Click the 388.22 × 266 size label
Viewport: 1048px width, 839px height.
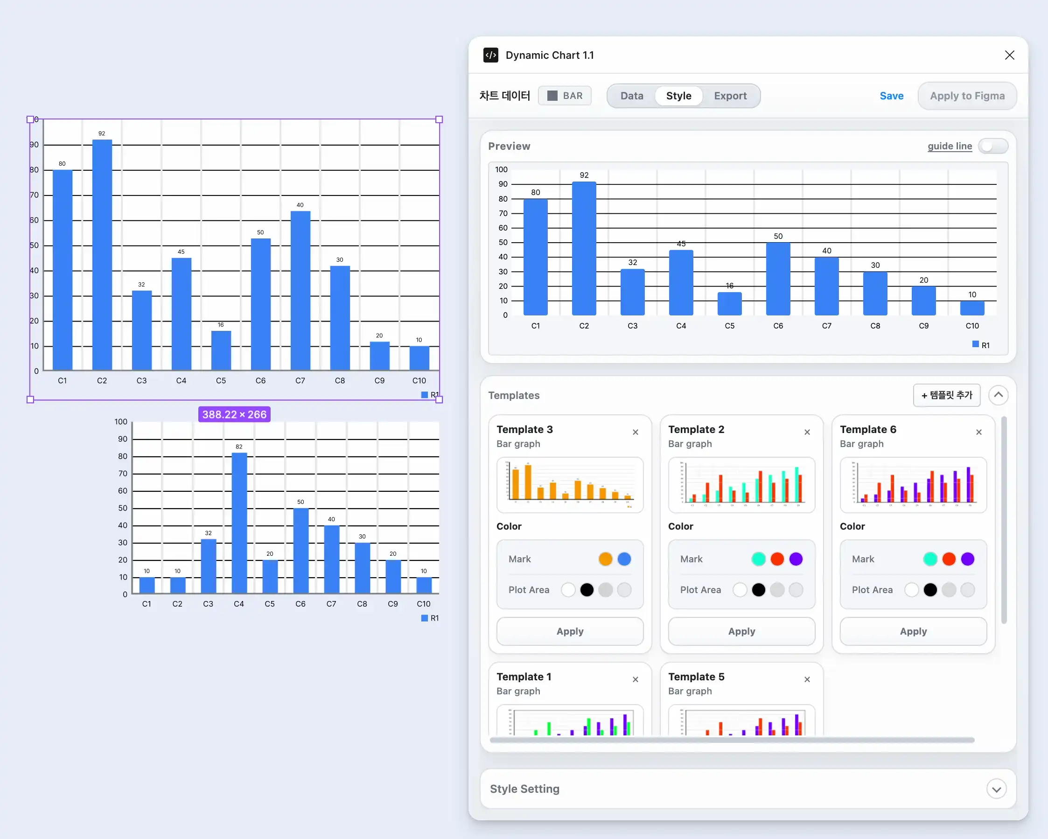(x=234, y=414)
